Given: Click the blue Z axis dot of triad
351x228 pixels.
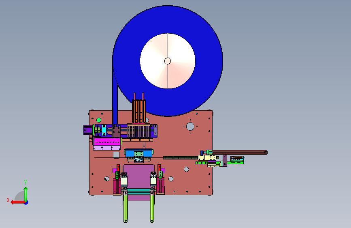Looking at the screenshot, I should coord(26,202).
